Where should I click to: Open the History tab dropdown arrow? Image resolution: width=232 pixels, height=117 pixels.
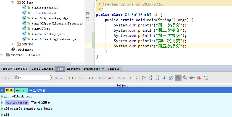pos(103,69)
